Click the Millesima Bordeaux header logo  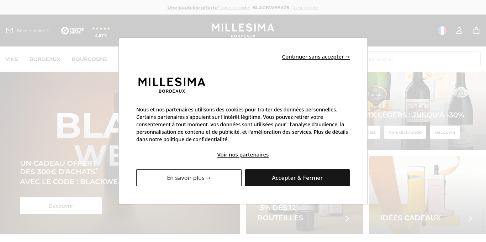click(x=243, y=30)
